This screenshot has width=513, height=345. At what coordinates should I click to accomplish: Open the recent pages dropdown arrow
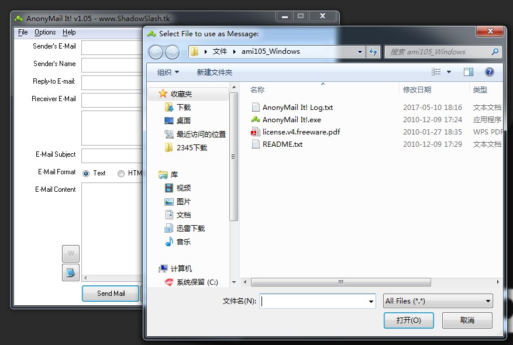point(184,52)
